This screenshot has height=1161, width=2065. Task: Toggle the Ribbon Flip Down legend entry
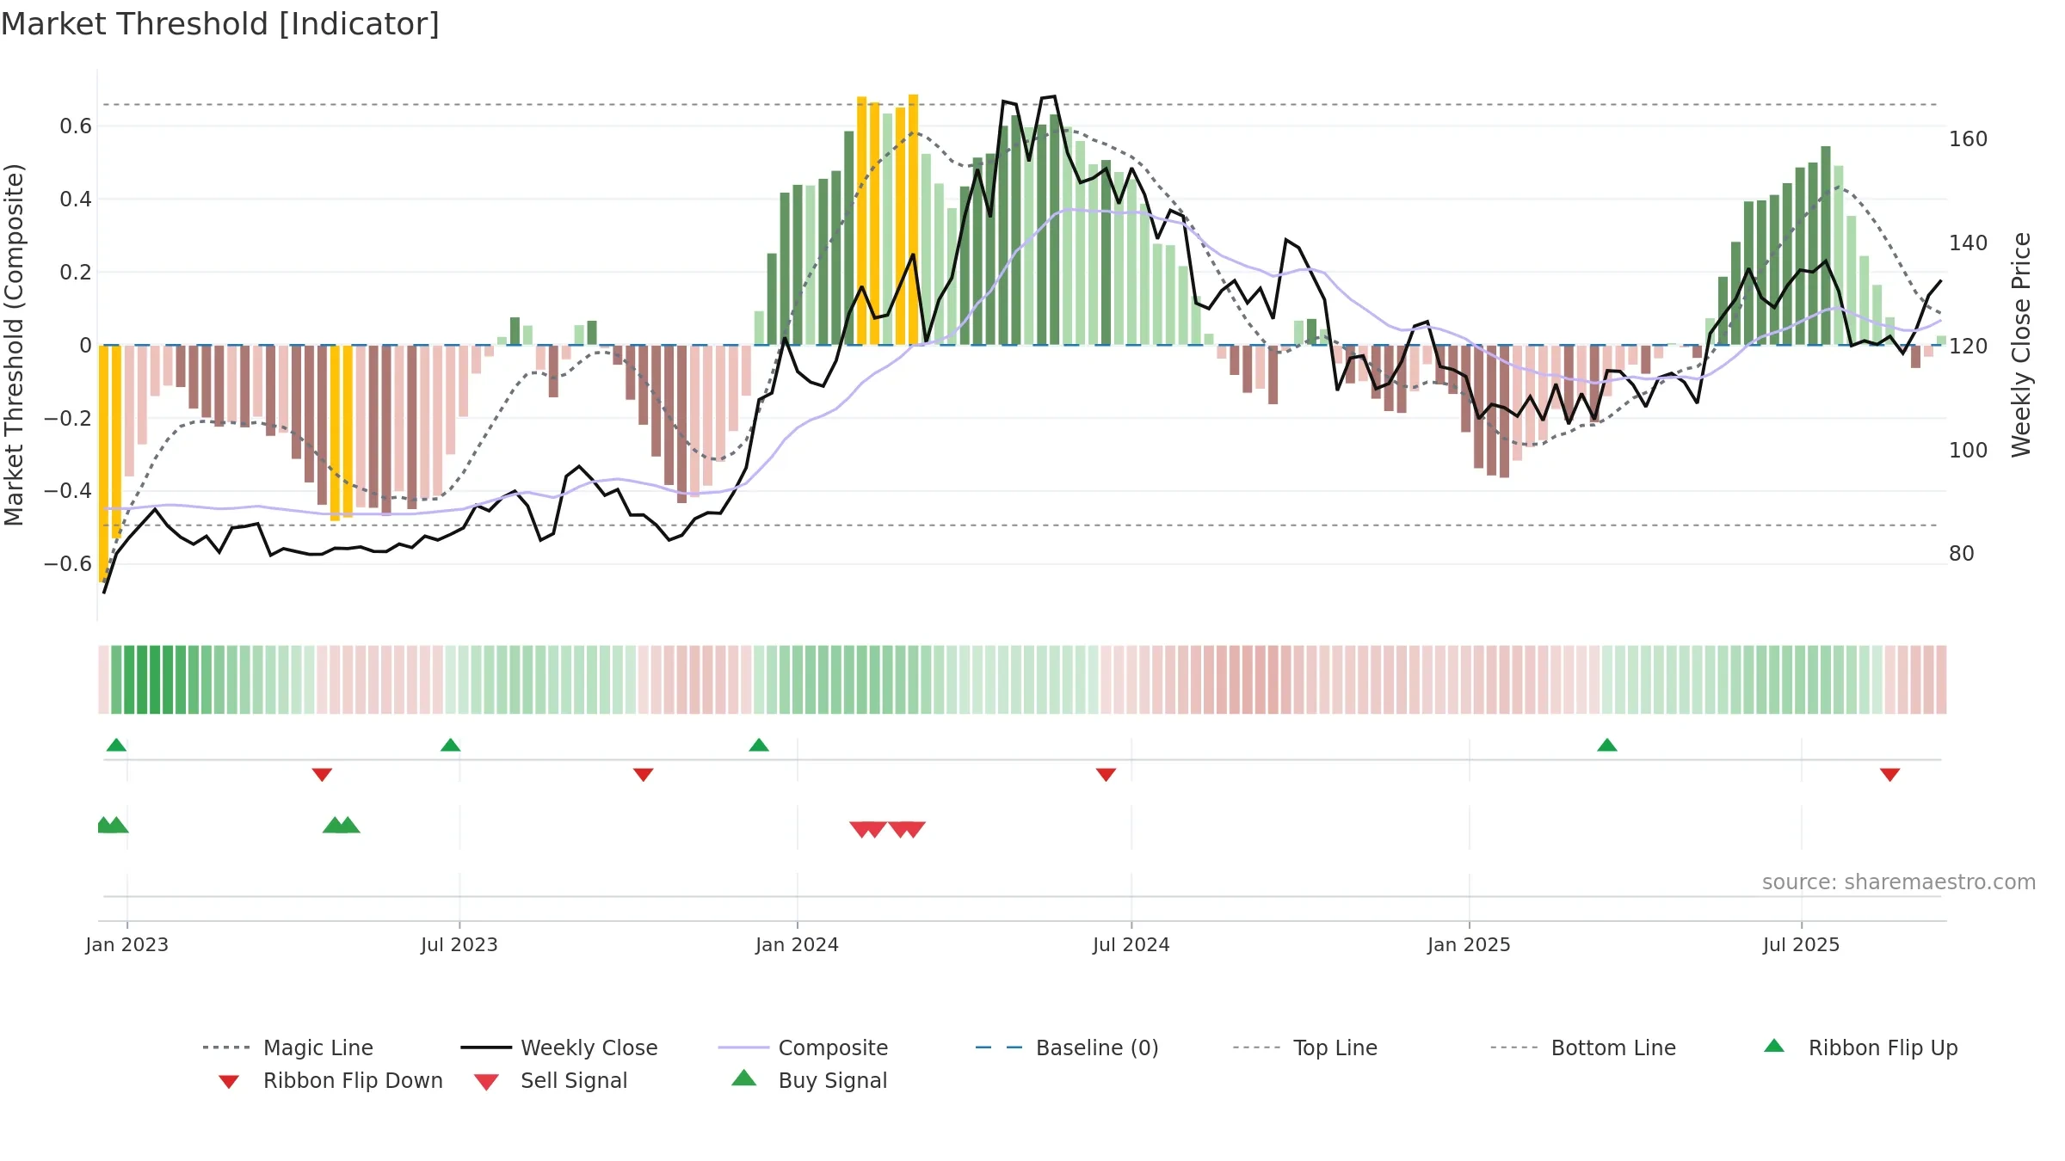330,1081
